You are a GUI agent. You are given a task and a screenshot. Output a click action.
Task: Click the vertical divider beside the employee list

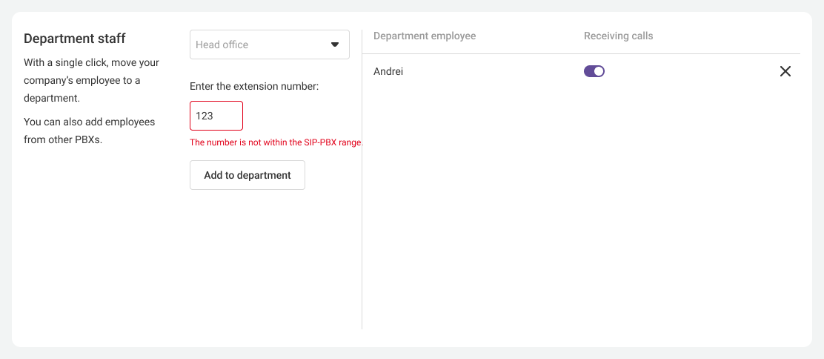362,223
